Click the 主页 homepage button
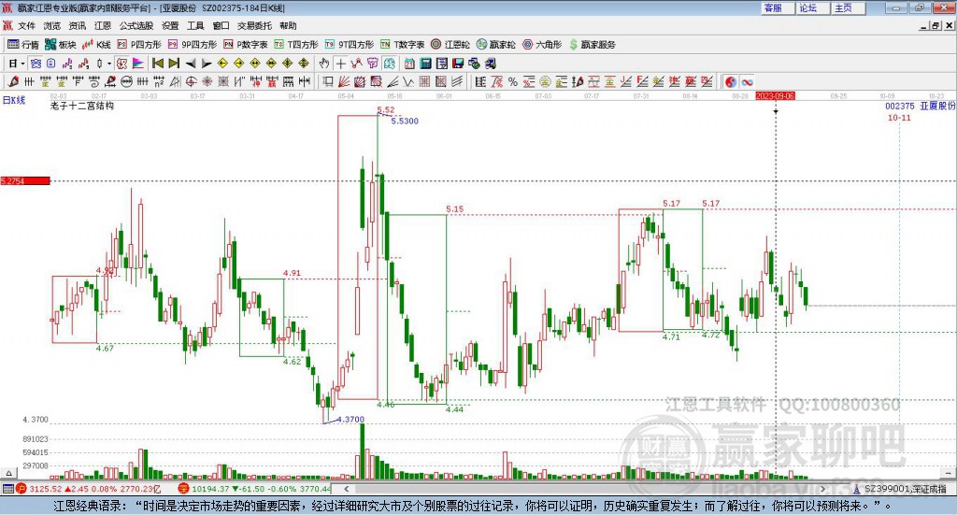Screen dimensions: 957x515 point(849,7)
